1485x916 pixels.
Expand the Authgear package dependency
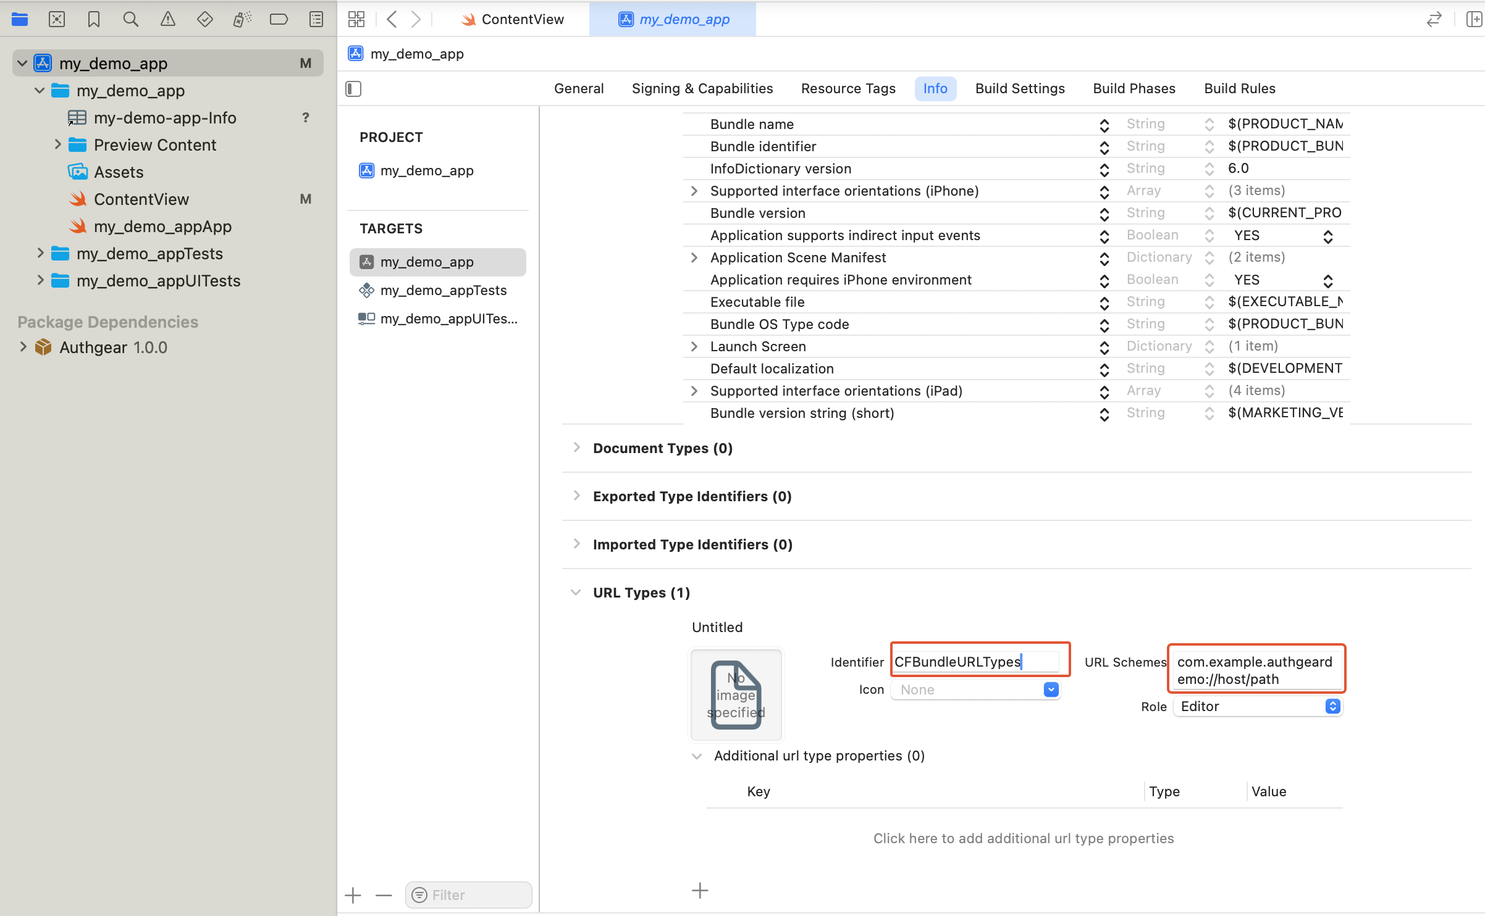coord(23,347)
